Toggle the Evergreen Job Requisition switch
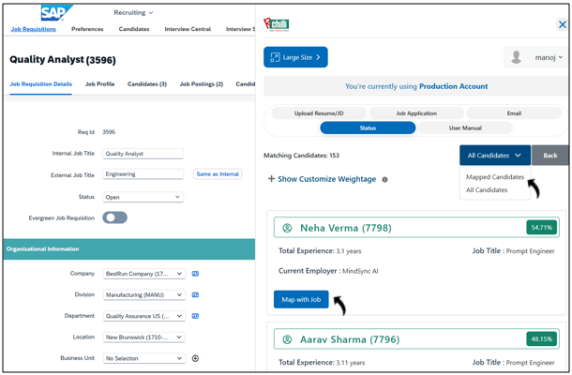The height and width of the screenshot is (375, 572). (114, 217)
